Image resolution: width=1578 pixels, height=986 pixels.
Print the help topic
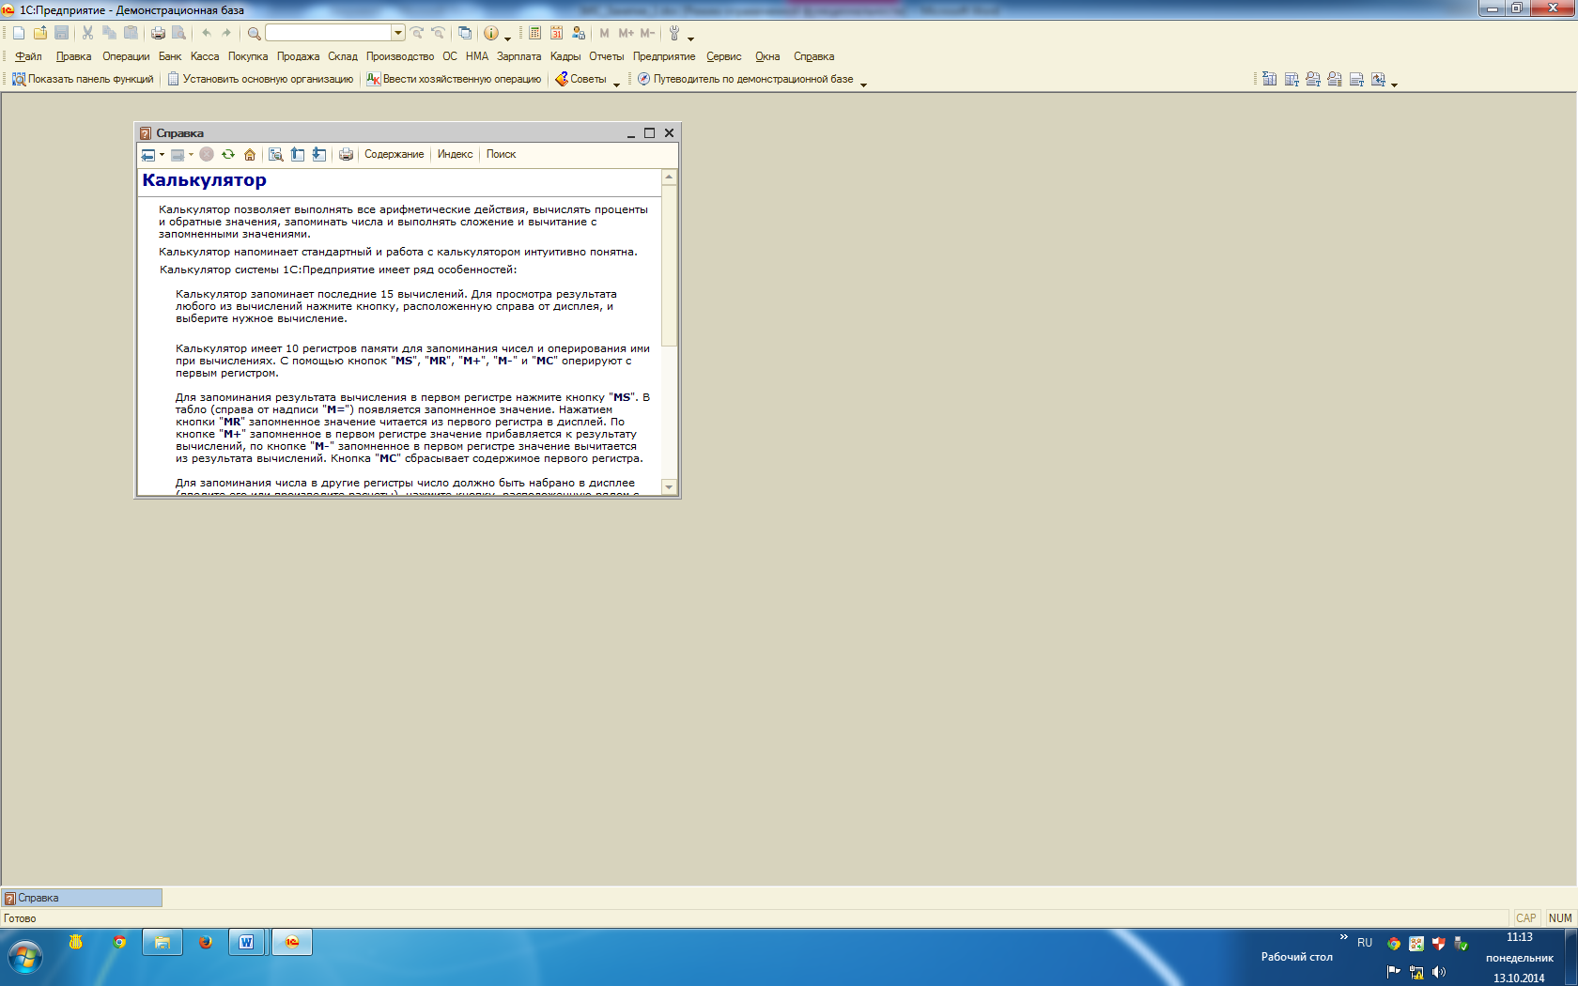[346, 155]
